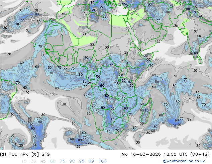Select the legend value 45
Screen dimensions: 212x164
[x=43, y=161]
